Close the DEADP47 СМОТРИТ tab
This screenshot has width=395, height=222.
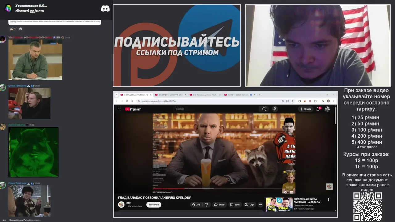(186, 95)
